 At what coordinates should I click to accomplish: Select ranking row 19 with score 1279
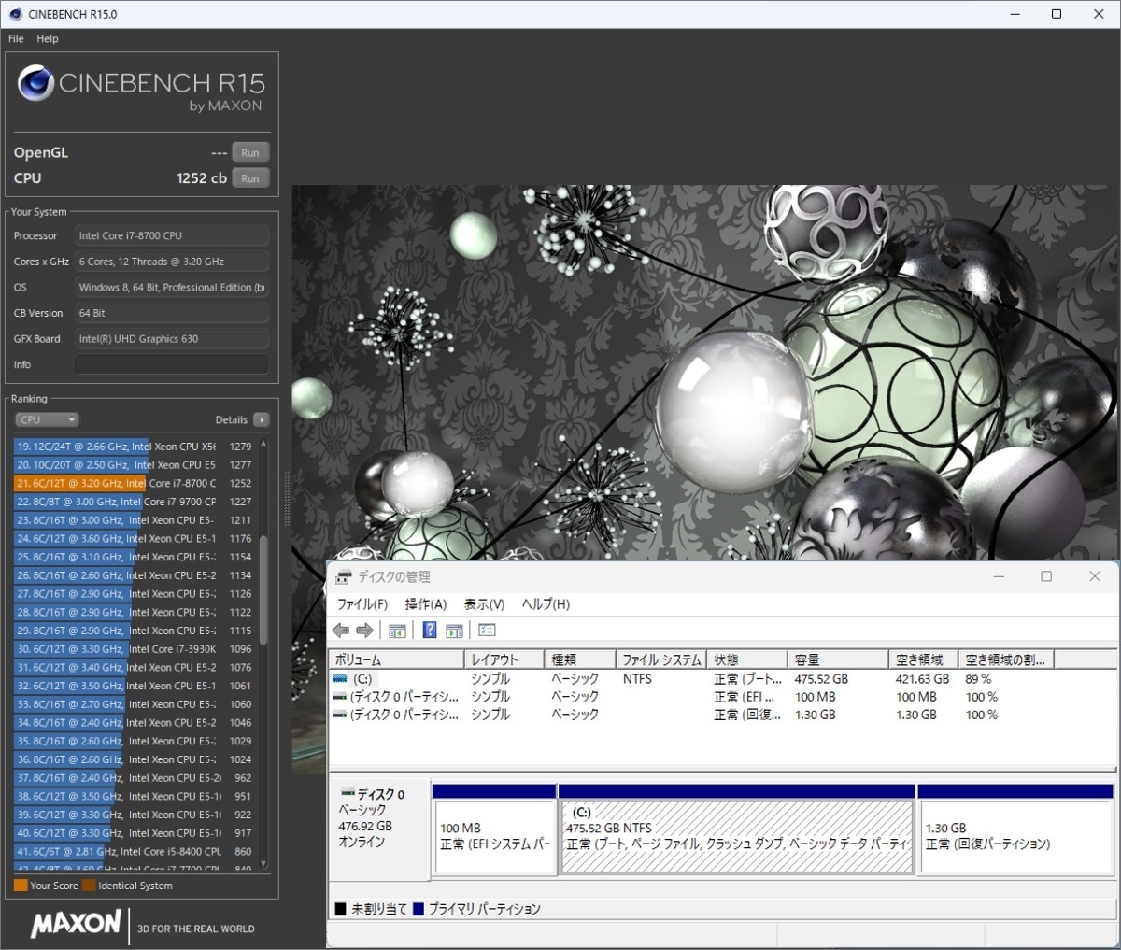point(135,447)
